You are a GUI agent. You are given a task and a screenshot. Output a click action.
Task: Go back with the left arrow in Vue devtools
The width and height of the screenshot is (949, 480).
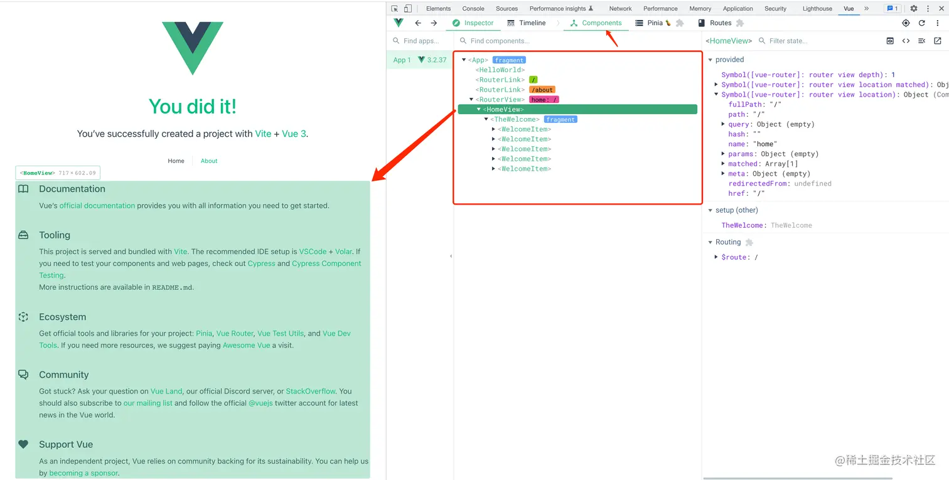pos(418,23)
